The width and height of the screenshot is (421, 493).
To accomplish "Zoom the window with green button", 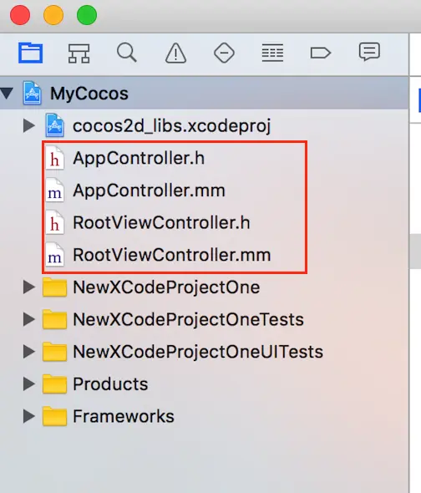I will click(x=87, y=15).
